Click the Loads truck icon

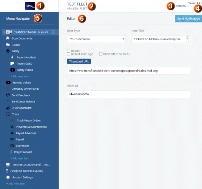8,45
